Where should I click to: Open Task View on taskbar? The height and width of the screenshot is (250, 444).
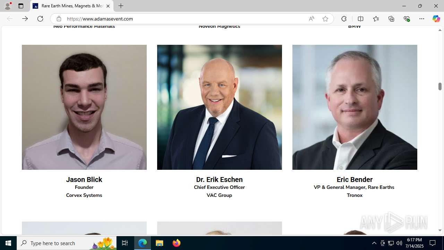125,243
